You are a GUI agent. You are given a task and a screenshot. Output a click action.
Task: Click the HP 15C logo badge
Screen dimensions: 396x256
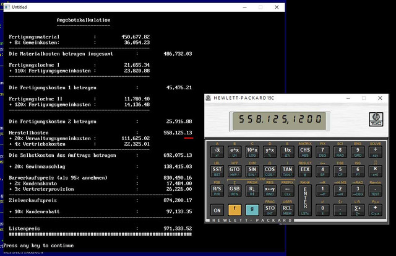pyautogui.click(x=376, y=120)
